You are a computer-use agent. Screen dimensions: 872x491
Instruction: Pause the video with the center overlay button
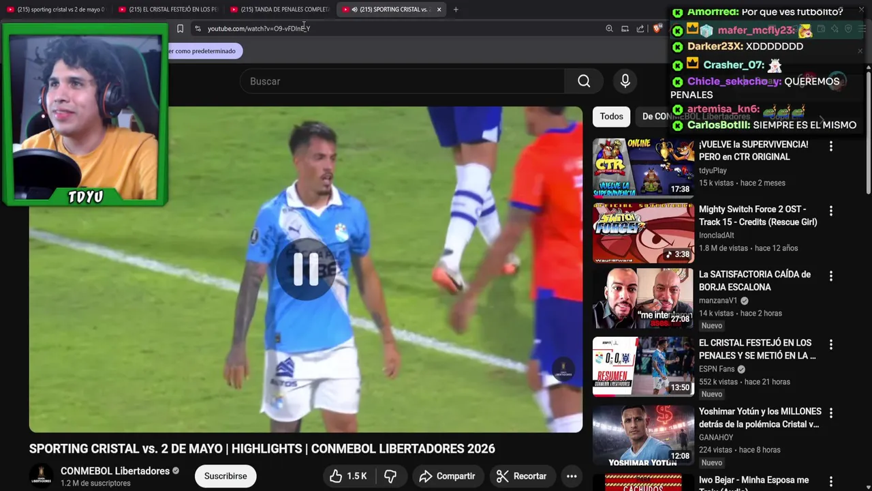(306, 269)
